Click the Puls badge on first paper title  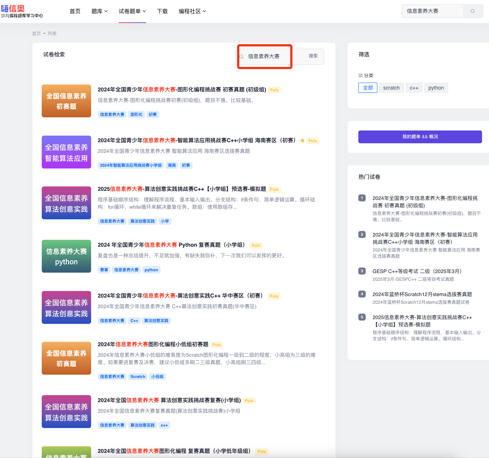274,90
